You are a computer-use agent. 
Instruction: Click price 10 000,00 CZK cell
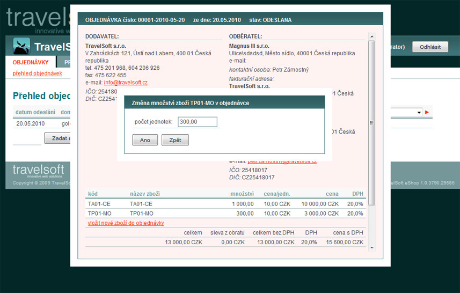(320, 204)
